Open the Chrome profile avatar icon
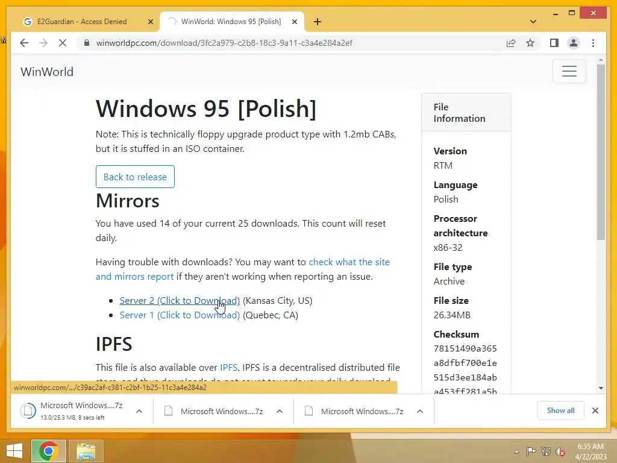The width and height of the screenshot is (617, 463). pyautogui.click(x=574, y=43)
